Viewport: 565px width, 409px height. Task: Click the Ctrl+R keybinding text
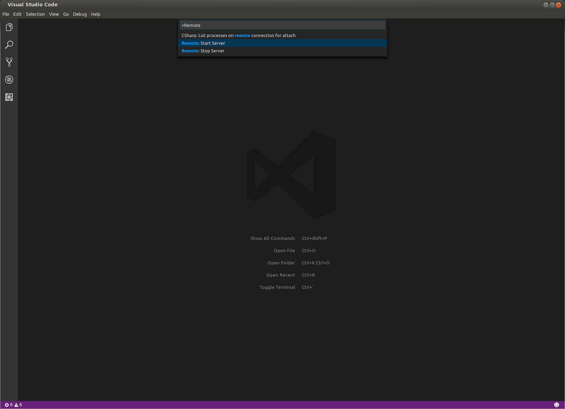[x=308, y=275]
